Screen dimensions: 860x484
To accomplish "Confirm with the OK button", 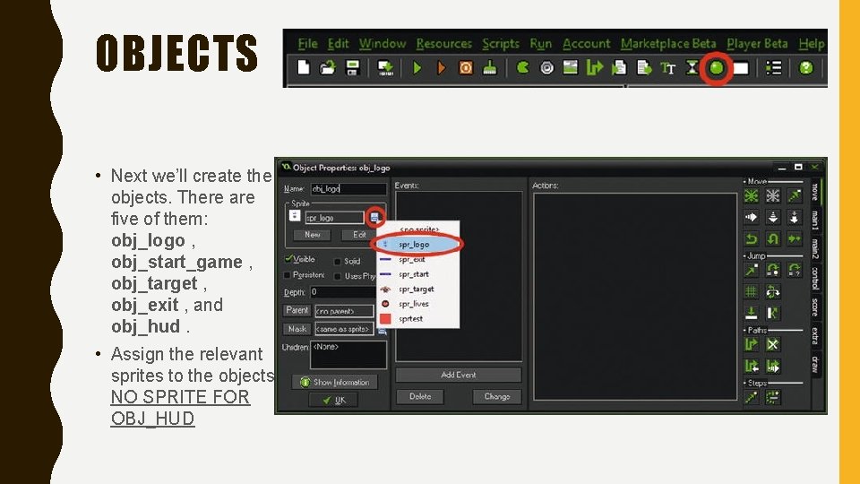I will (333, 400).
